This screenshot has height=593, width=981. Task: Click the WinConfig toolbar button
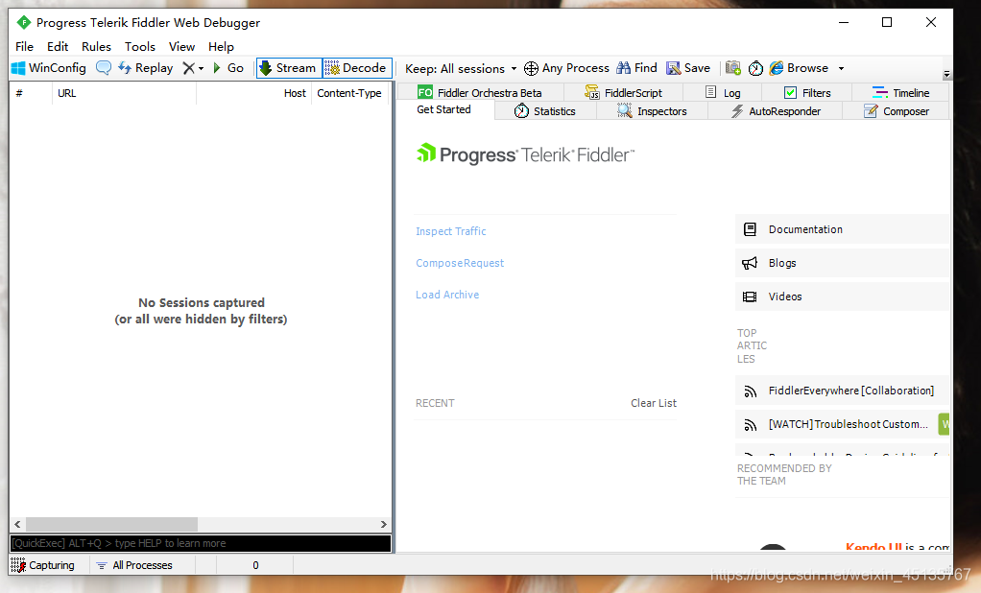(x=49, y=68)
